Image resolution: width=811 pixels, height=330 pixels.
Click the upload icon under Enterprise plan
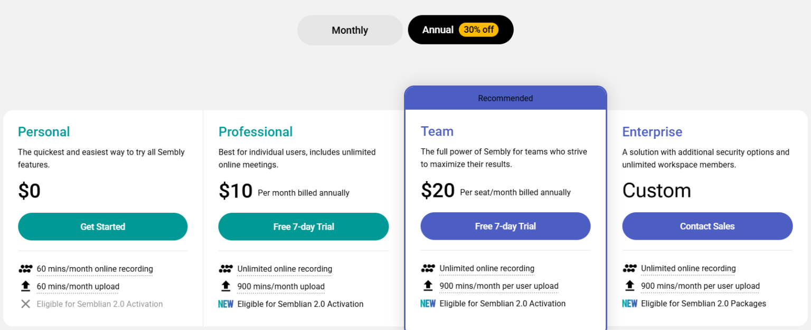(x=630, y=285)
